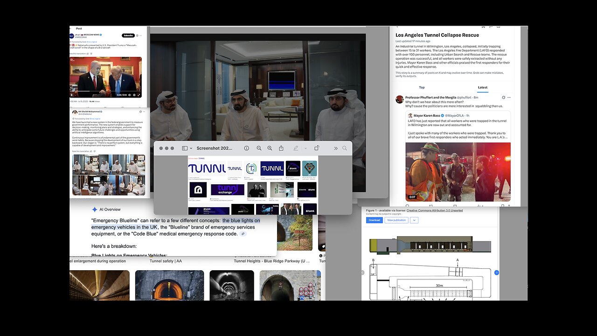
Task: Open the AI Overview link chip icon
Action: [x=243, y=234]
